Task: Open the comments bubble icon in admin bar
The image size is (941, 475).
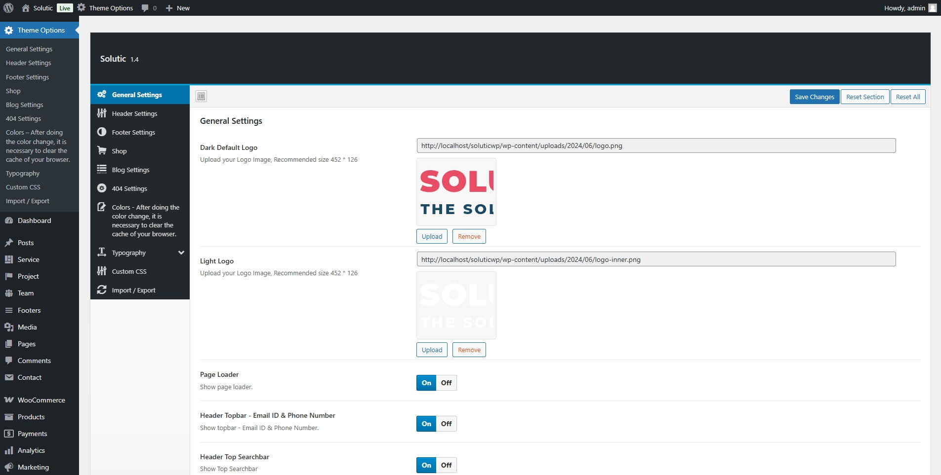Action: (145, 8)
